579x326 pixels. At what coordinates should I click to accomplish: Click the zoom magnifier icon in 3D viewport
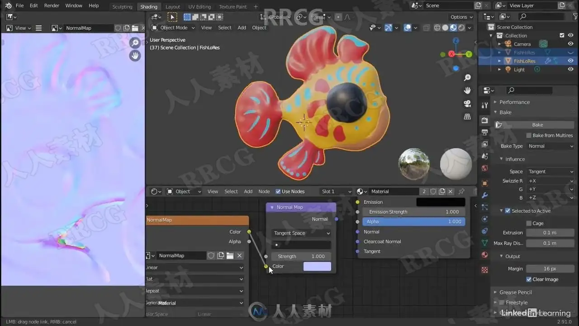(467, 78)
